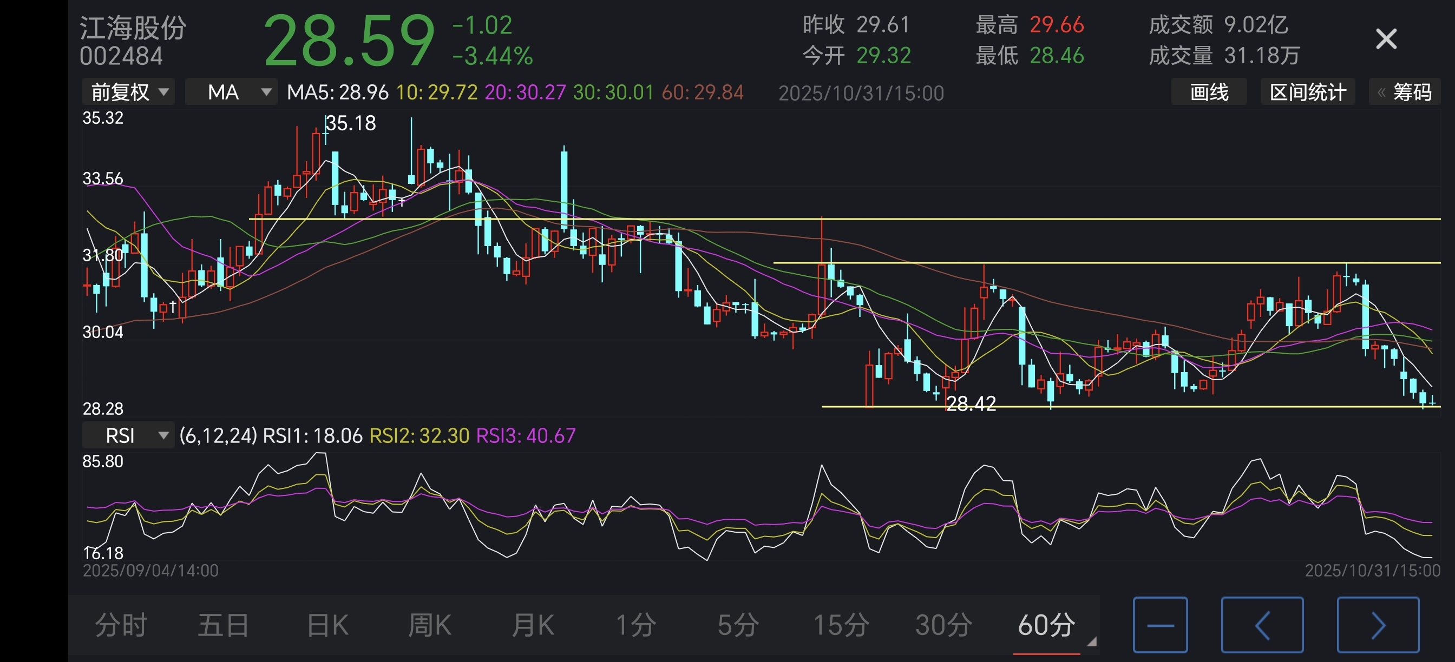Open the RSI indicator dropdown
The height and width of the screenshot is (662, 1455).
128,435
